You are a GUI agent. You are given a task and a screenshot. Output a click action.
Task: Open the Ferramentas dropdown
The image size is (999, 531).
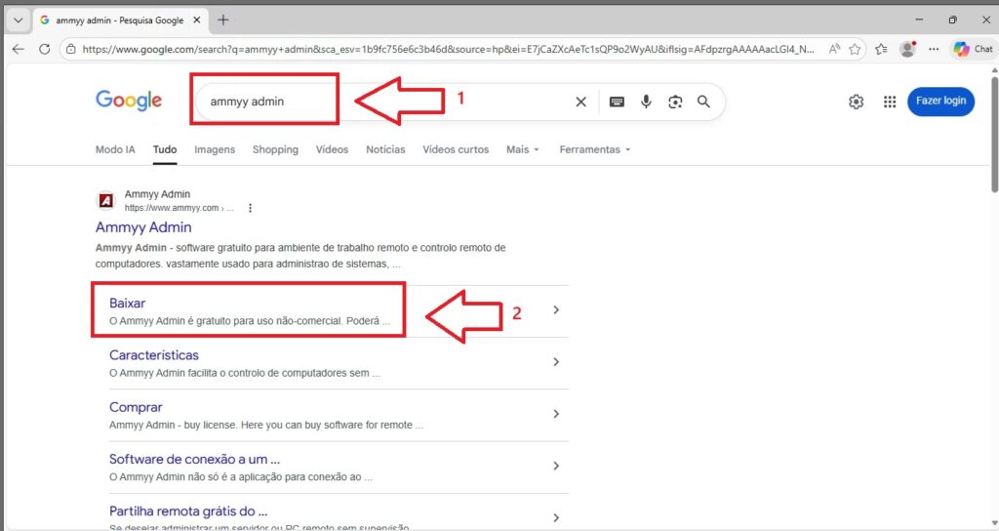(594, 149)
